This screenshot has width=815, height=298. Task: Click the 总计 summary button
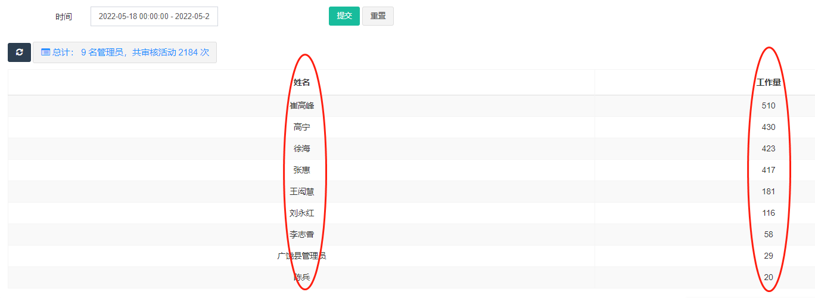[125, 52]
